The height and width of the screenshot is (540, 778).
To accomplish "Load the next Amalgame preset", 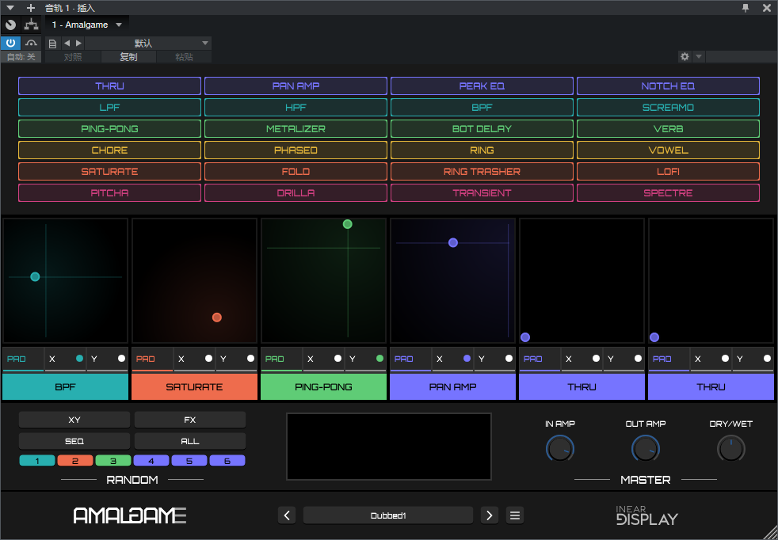I will click(490, 515).
